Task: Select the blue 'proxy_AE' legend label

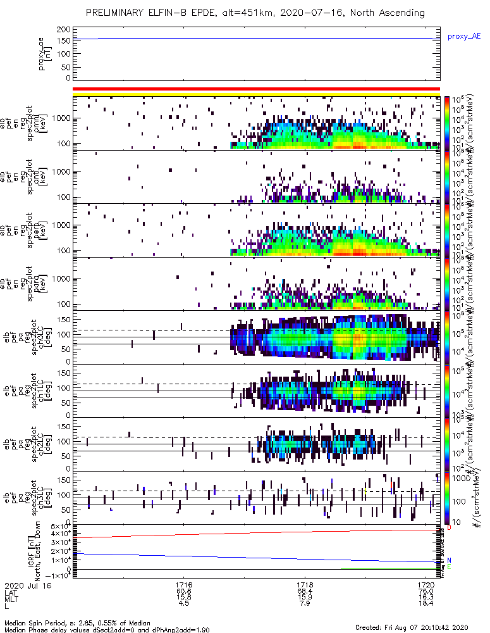Action: 464,36
